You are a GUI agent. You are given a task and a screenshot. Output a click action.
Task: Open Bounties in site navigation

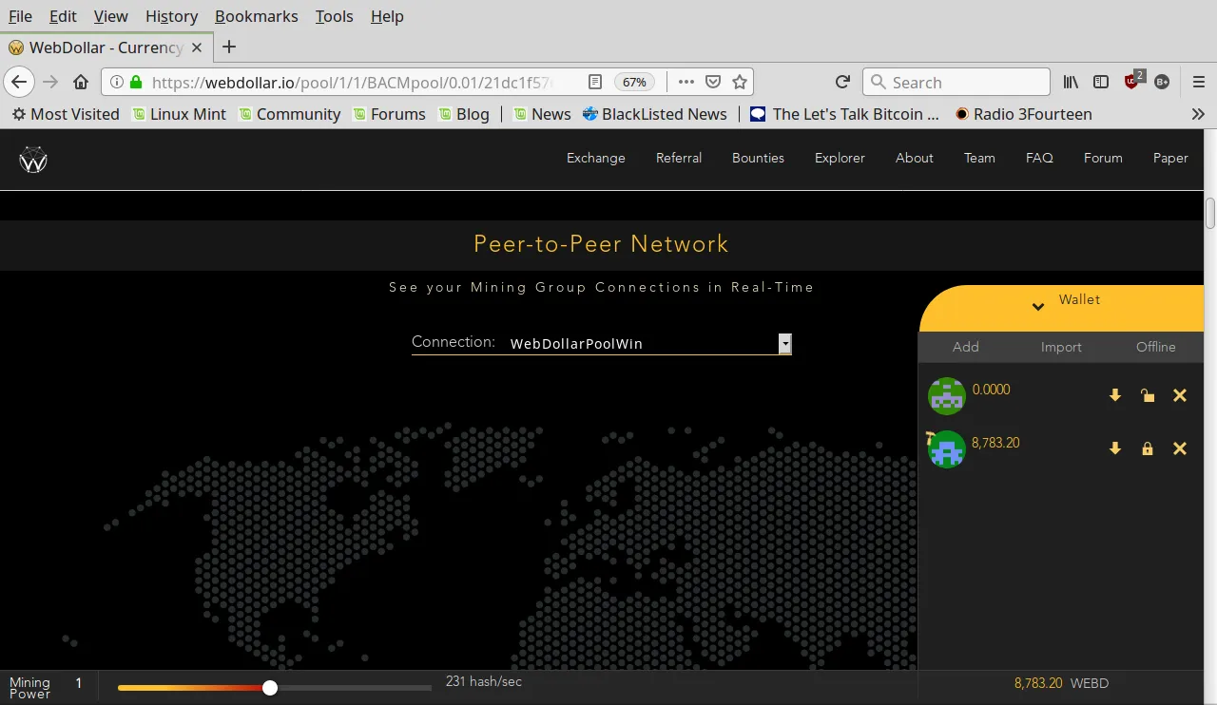click(758, 158)
